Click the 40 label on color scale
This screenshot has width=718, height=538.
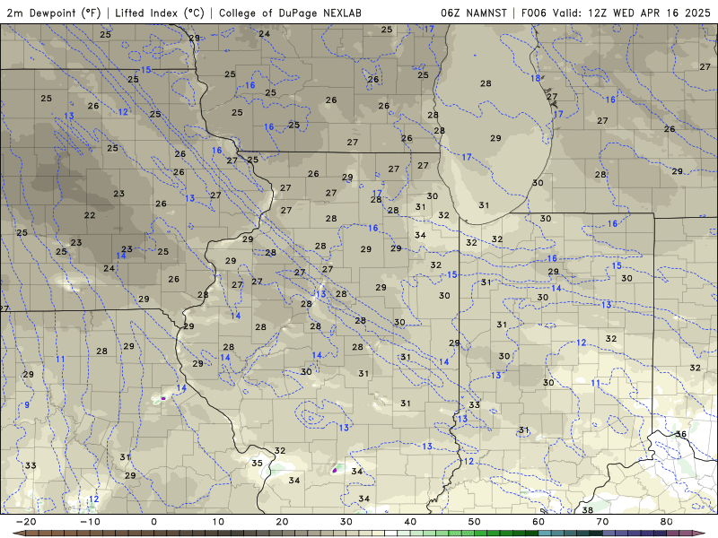(x=410, y=522)
